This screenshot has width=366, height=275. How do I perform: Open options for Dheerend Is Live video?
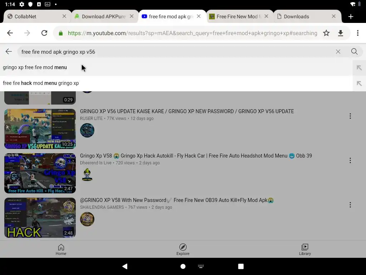[350, 160]
